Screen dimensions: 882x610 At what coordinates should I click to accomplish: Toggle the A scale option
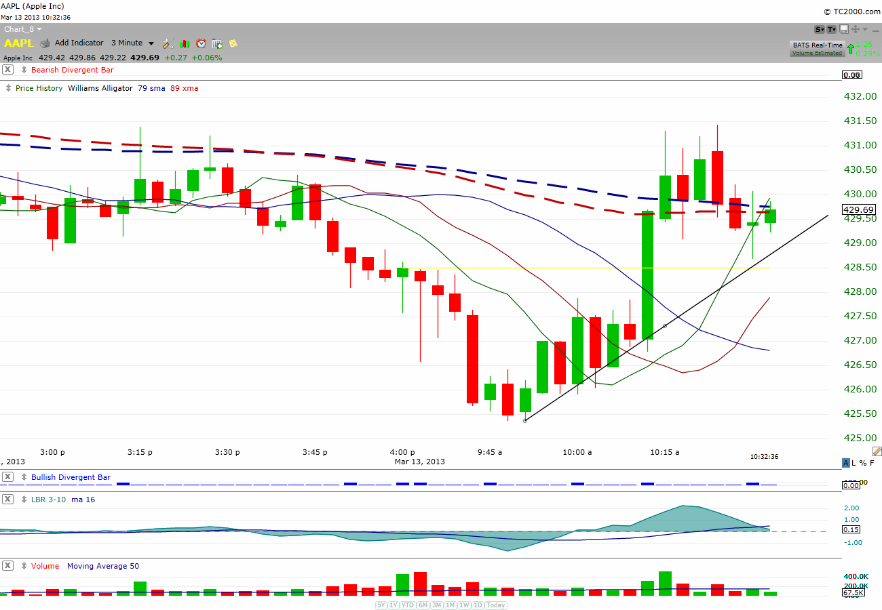click(x=846, y=463)
